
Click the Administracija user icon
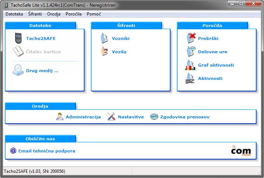pos(60,117)
